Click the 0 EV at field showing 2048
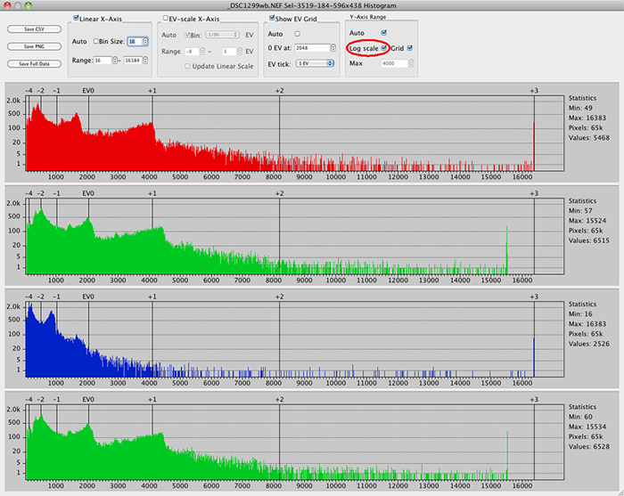Viewport: 624px width, 496px height. tap(312, 48)
